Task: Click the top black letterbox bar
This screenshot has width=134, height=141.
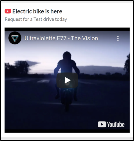Action: (67, 29)
